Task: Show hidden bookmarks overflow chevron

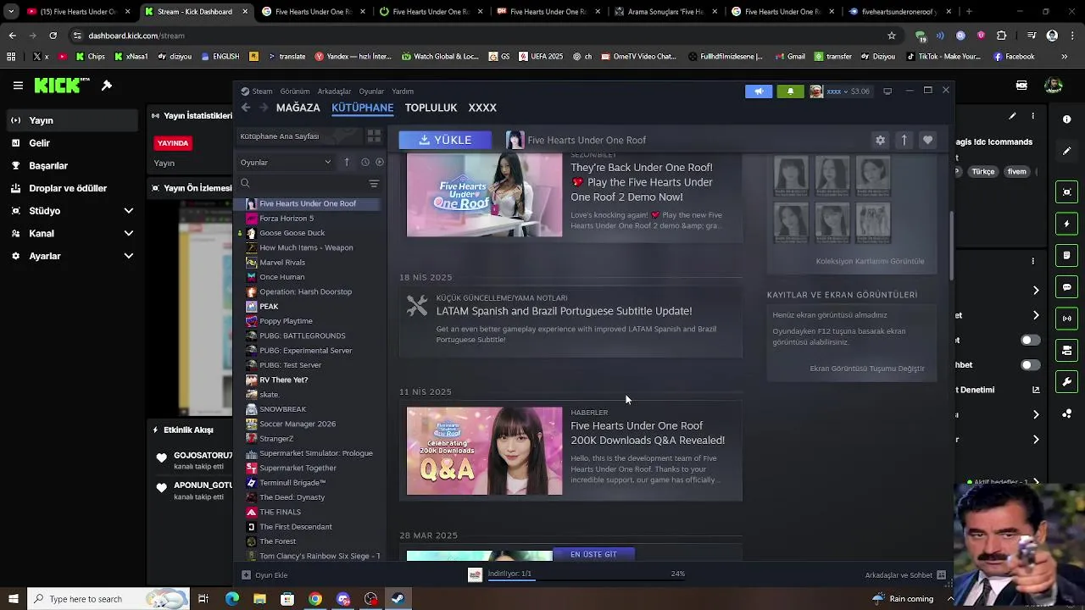Action: (x=1064, y=57)
